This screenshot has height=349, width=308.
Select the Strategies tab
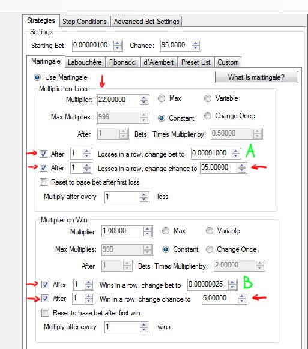click(x=41, y=20)
